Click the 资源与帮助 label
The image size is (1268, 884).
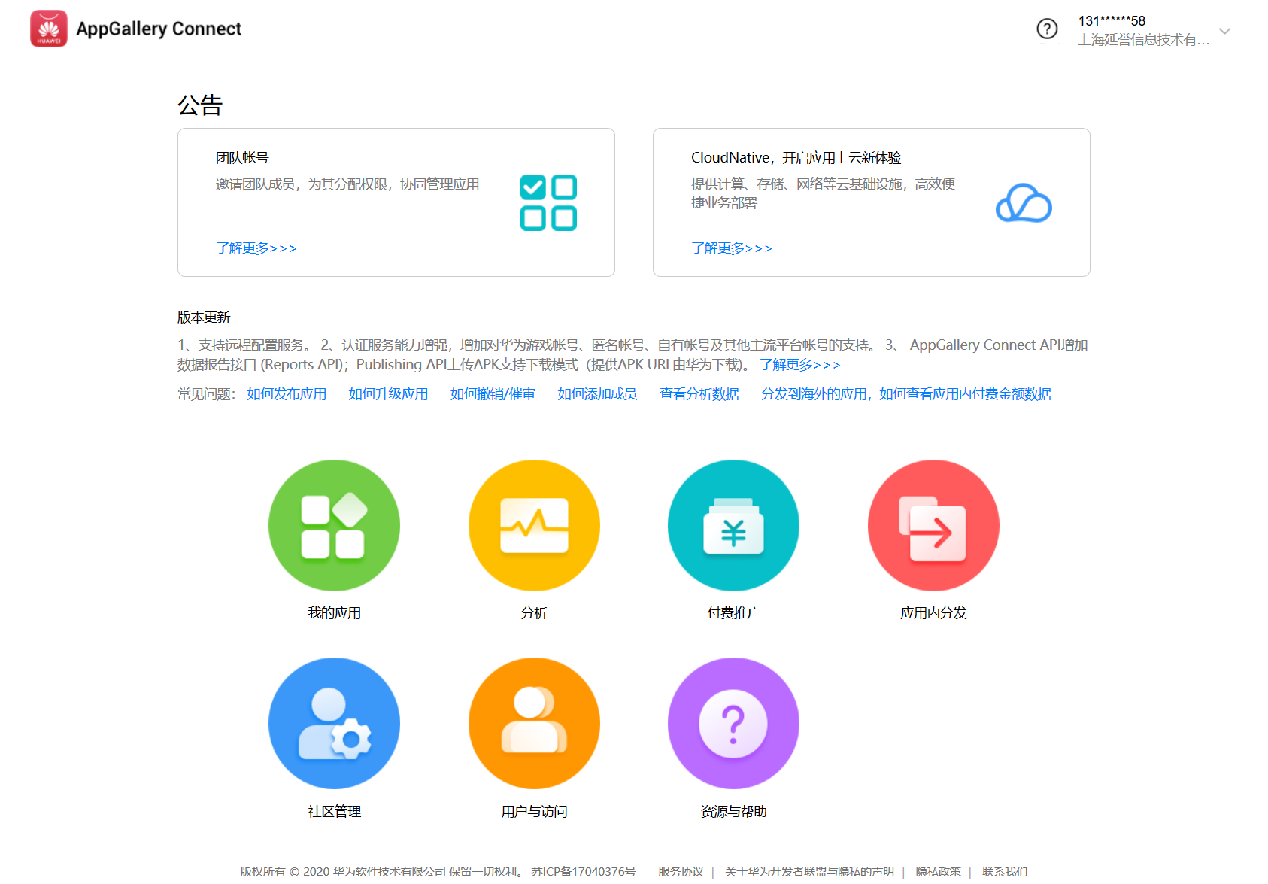click(733, 812)
